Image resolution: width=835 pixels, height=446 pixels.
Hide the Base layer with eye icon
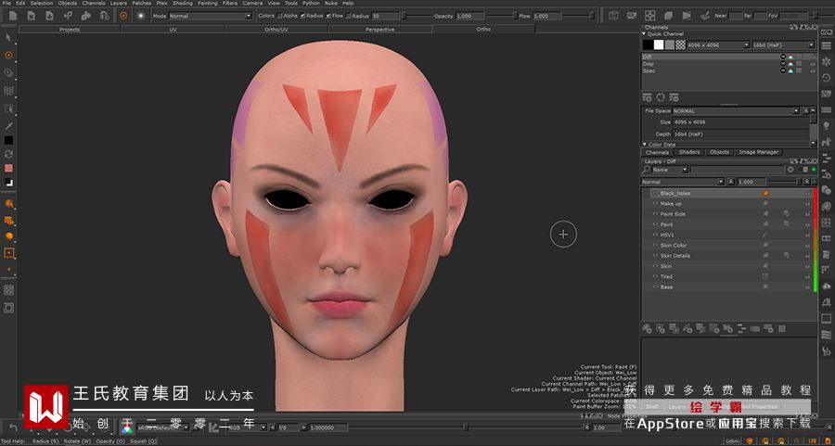tap(656, 287)
